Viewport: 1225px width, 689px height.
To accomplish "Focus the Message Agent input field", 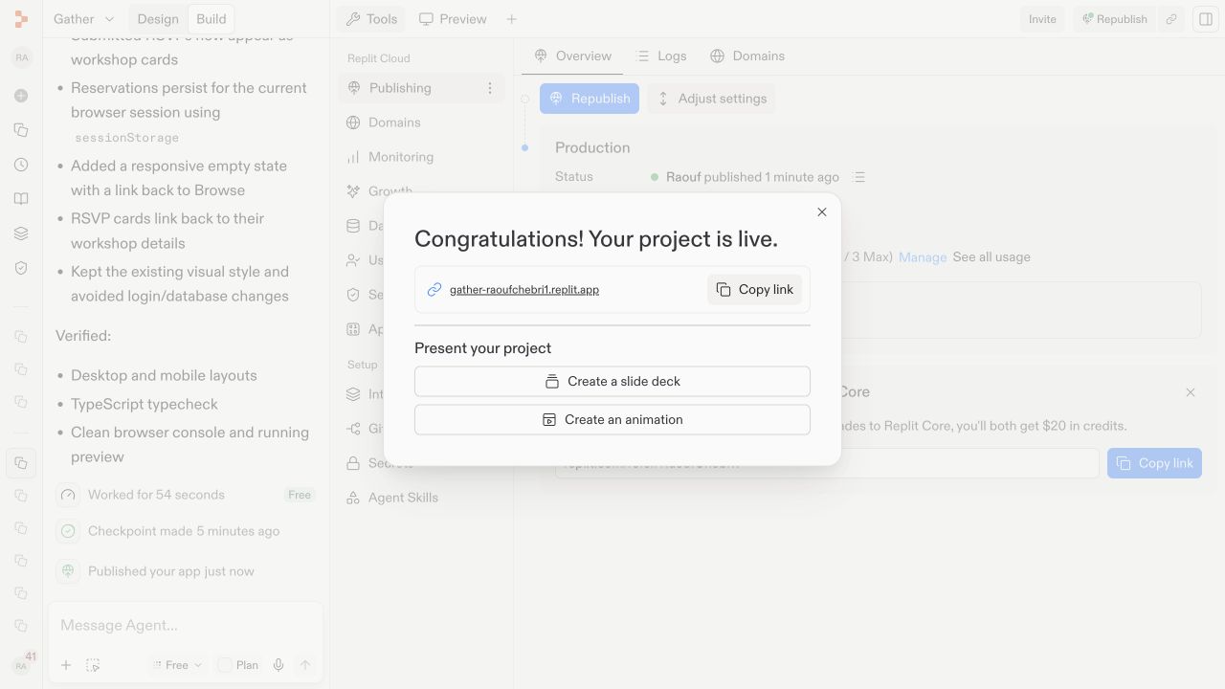I will (186, 626).
